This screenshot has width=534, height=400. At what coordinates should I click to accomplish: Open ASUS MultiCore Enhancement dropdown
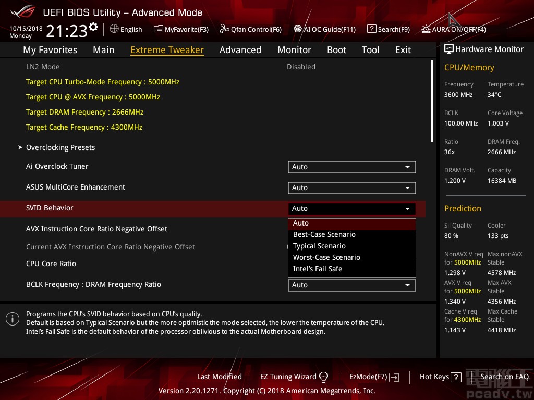tap(351, 188)
